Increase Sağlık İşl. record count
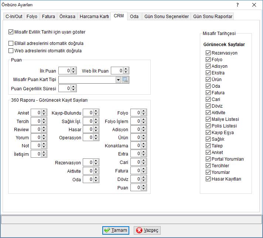Viewport: 263px width, 238px height. tap(96, 119)
